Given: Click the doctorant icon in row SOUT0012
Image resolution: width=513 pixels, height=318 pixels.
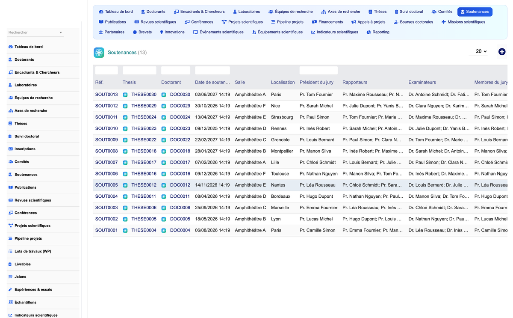Looking at the screenshot, I should pos(164,106).
